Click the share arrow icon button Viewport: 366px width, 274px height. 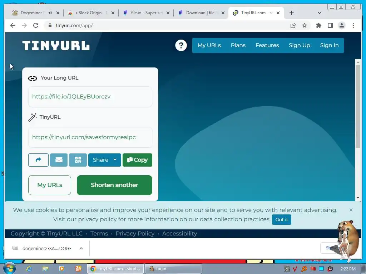coord(38,160)
